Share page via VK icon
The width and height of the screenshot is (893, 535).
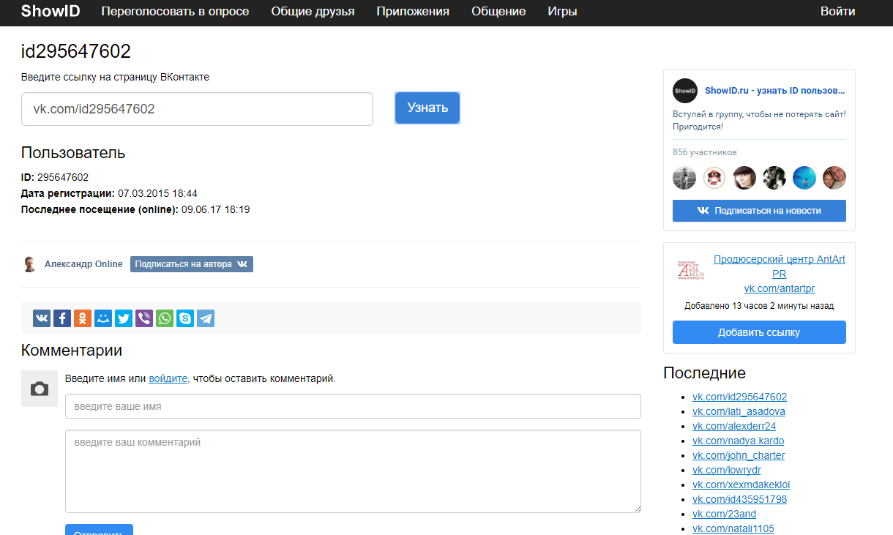pos(42,318)
